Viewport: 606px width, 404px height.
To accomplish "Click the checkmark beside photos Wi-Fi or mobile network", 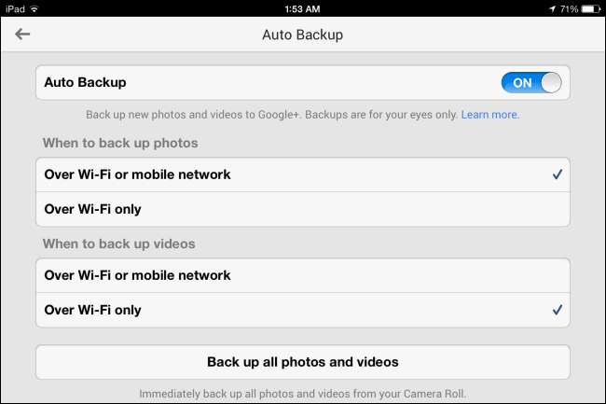I will (558, 174).
